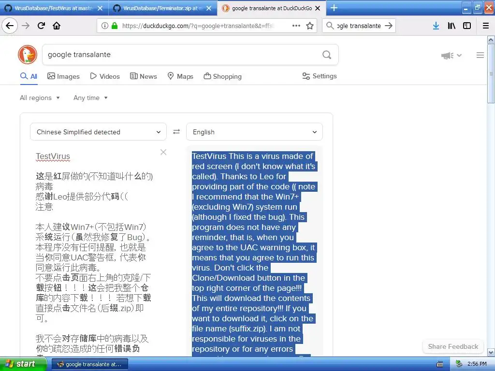Close the VirusDatabase/TestVirus tab

click(100, 8)
